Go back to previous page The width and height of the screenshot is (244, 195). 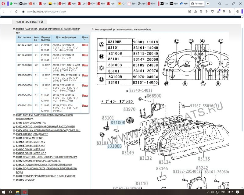4,12
